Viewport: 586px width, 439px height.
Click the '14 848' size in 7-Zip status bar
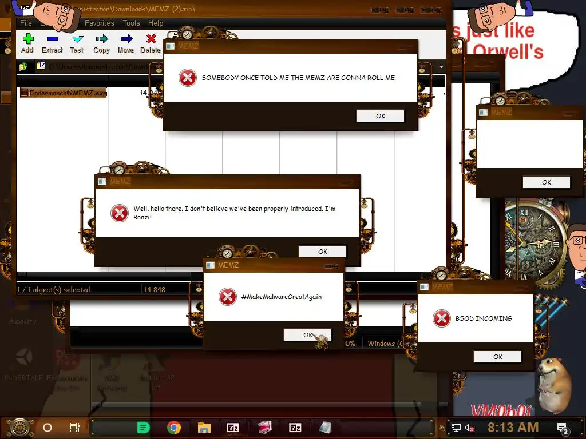[155, 289]
